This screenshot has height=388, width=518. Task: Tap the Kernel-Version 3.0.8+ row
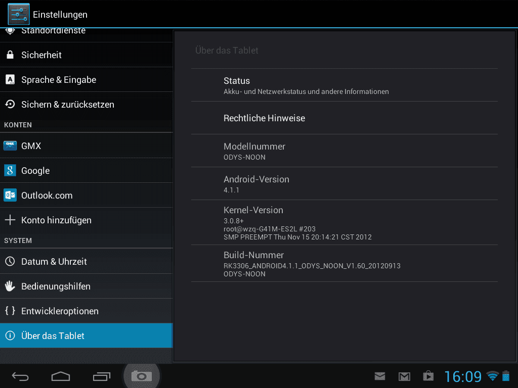344,222
